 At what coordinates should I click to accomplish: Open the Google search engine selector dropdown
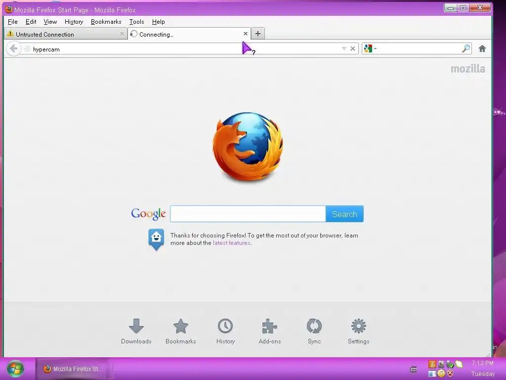click(370, 49)
